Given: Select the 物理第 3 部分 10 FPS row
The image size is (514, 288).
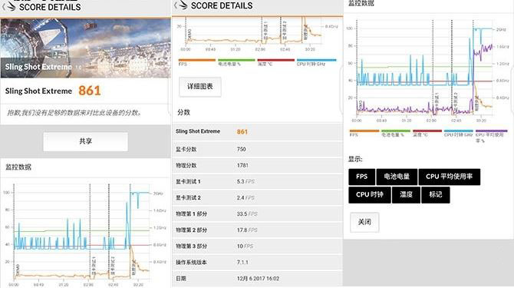Looking at the screenshot, I should pos(257,246).
